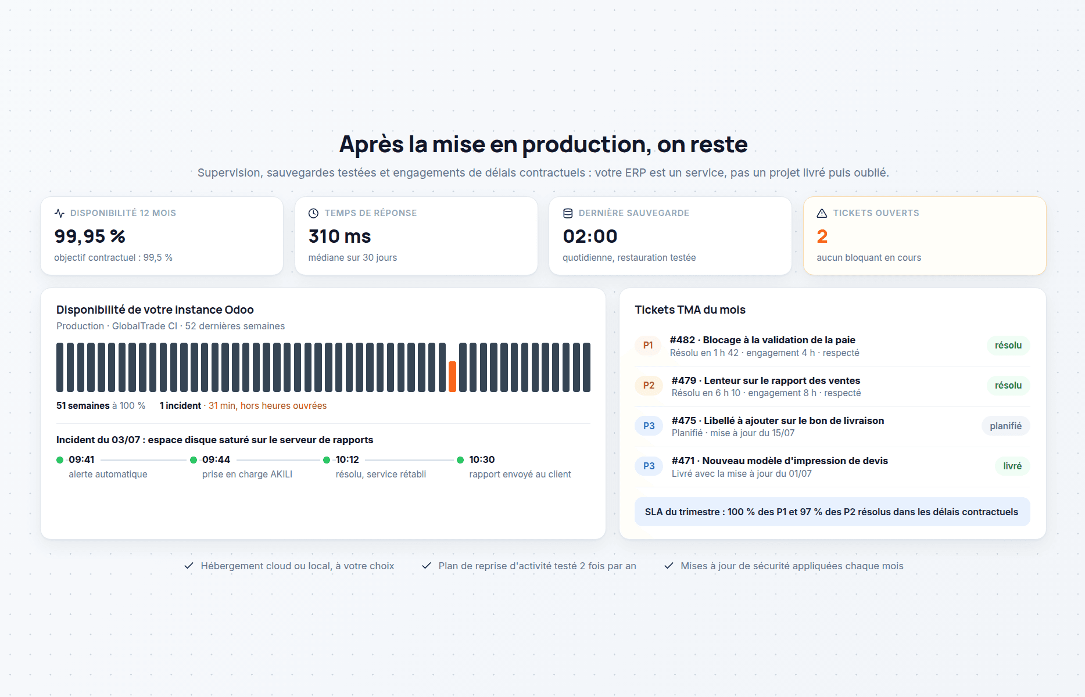Select the P3 priority badge of ticket #475
Image resolution: width=1085 pixels, height=697 pixels.
click(649, 426)
